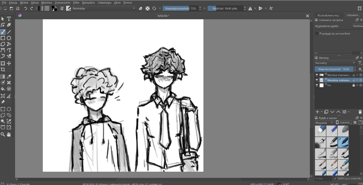Toggle 'Odfiltruj w znaczniku' checkbox
Viewport: 363px width, 185px height.
pos(335,178)
